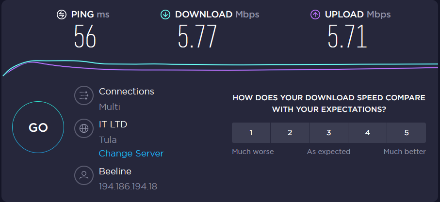This screenshot has width=440, height=202.
Task: Click the Connections multi-arrow icon
Action: (x=83, y=95)
